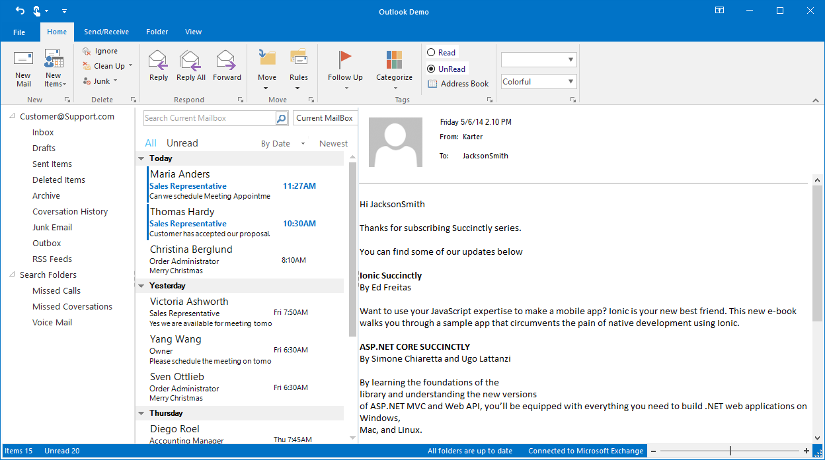Click the Current MailBox button
The height and width of the screenshot is (460, 825).
[x=325, y=117]
